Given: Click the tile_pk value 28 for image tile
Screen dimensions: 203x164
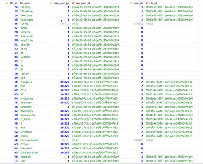Looking at the screenshot, I should [16, 32].
